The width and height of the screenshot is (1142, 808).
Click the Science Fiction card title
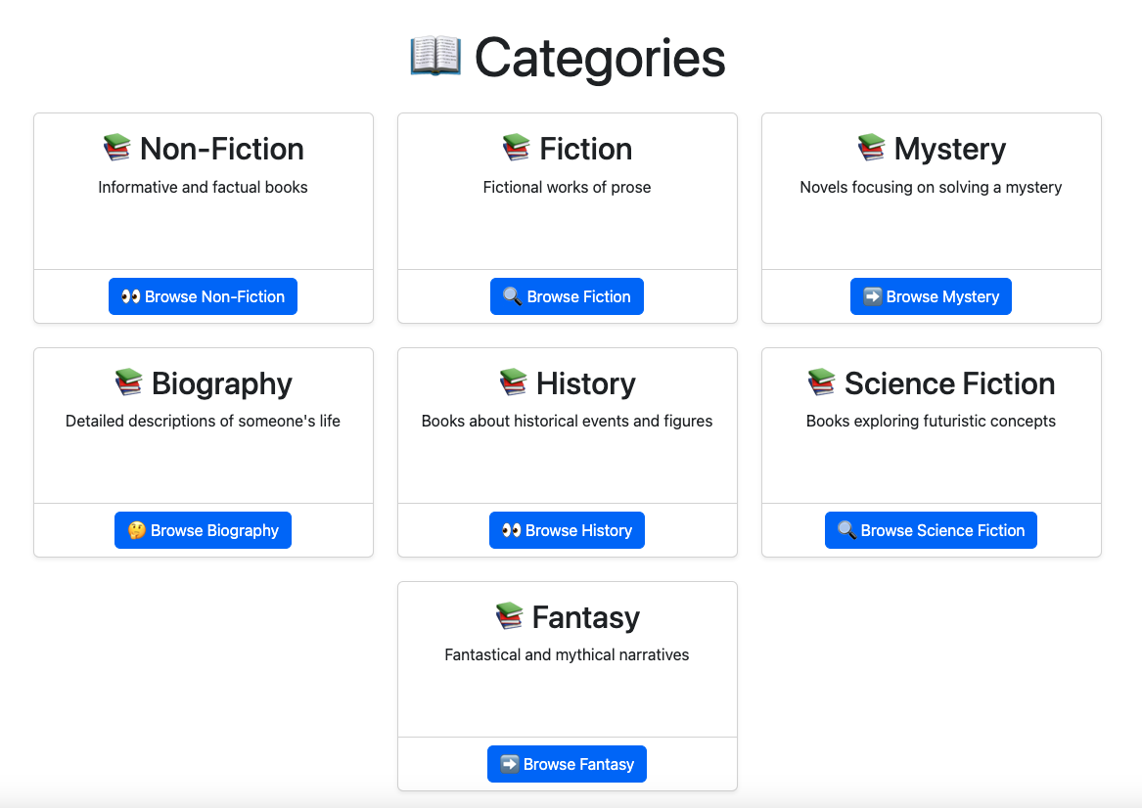pyautogui.click(x=950, y=382)
